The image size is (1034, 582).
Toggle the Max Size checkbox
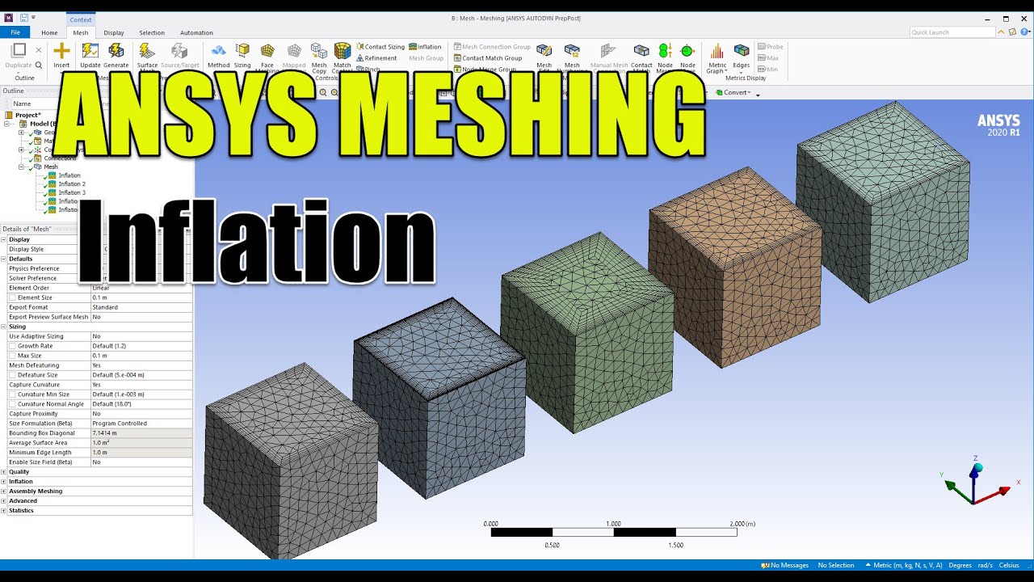(12, 356)
